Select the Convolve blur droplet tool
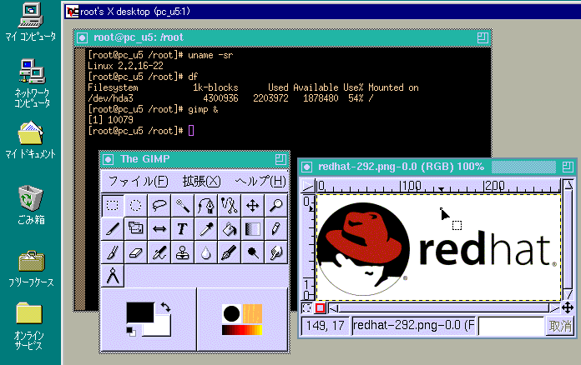The image size is (581, 365). (x=205, y=252)
